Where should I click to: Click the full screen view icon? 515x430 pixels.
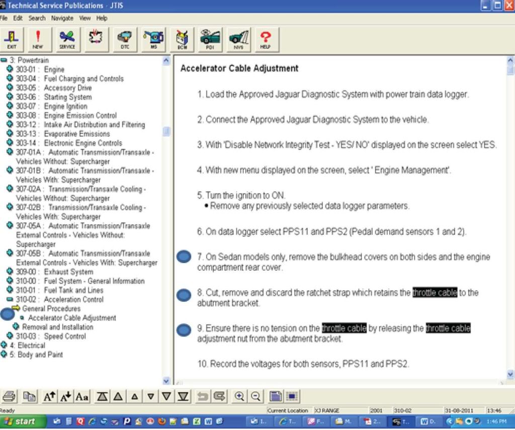coord(292,396)
